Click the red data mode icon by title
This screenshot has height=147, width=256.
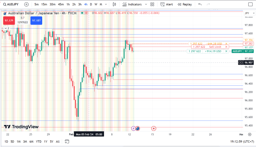86,13
